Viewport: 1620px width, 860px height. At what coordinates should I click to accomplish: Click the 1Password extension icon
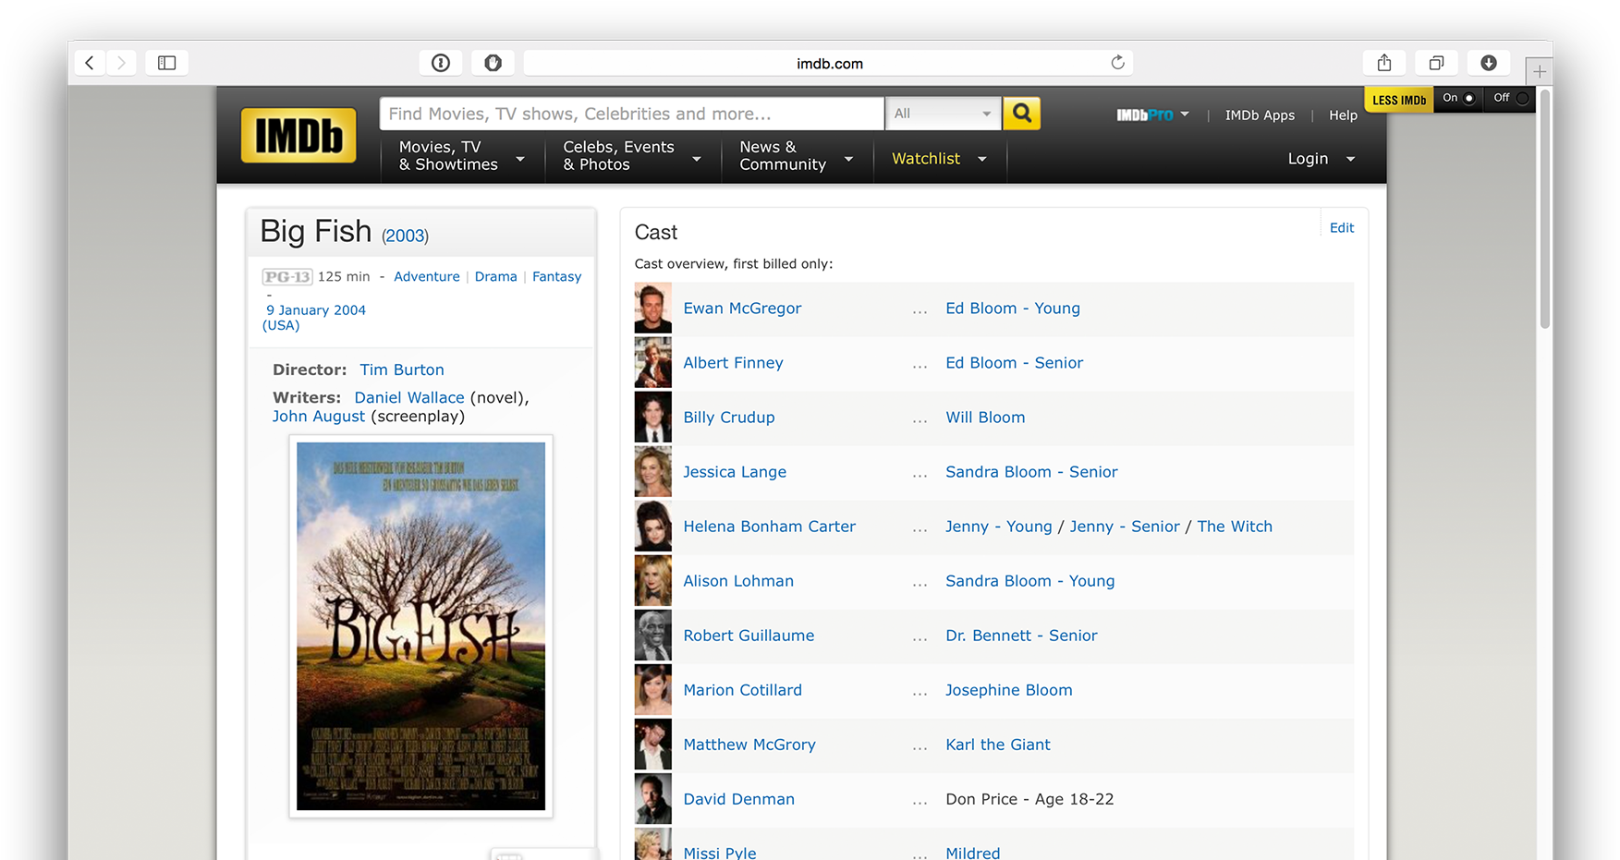pos(441,62)
